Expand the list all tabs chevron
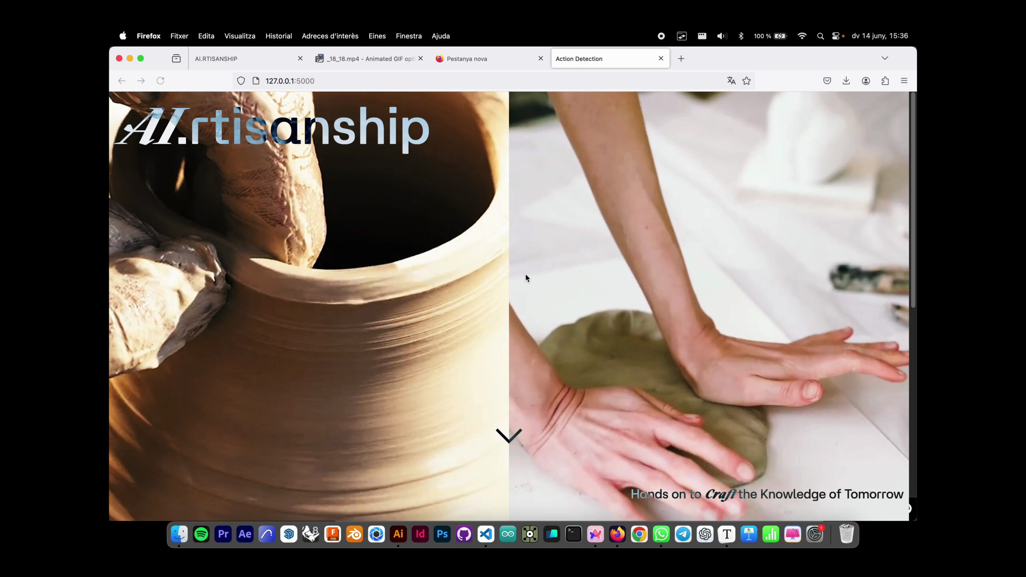 (885, 59)
